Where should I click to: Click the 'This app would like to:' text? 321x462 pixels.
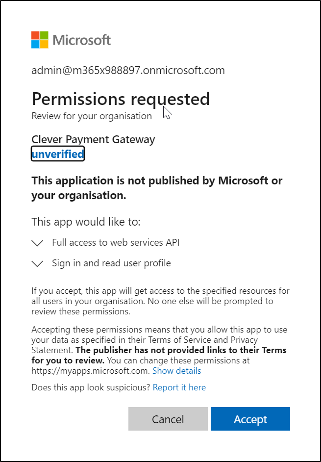click(86, 222)
